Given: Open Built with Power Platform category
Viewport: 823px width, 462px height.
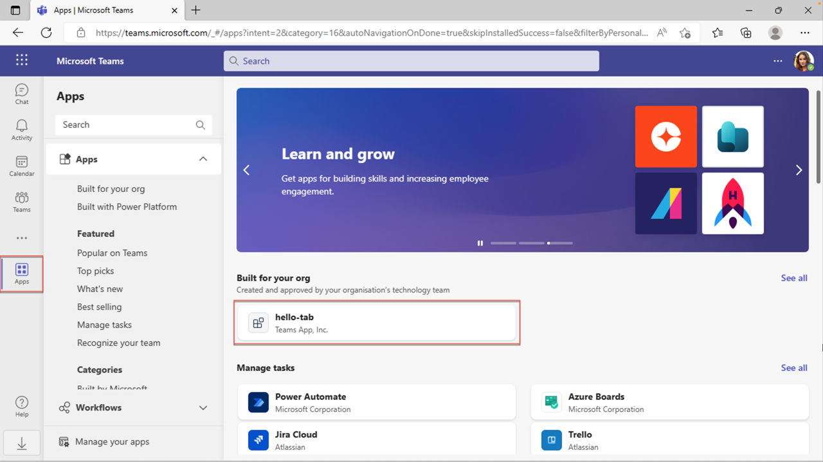Looking at the screenshot, I should pos(127,207).
